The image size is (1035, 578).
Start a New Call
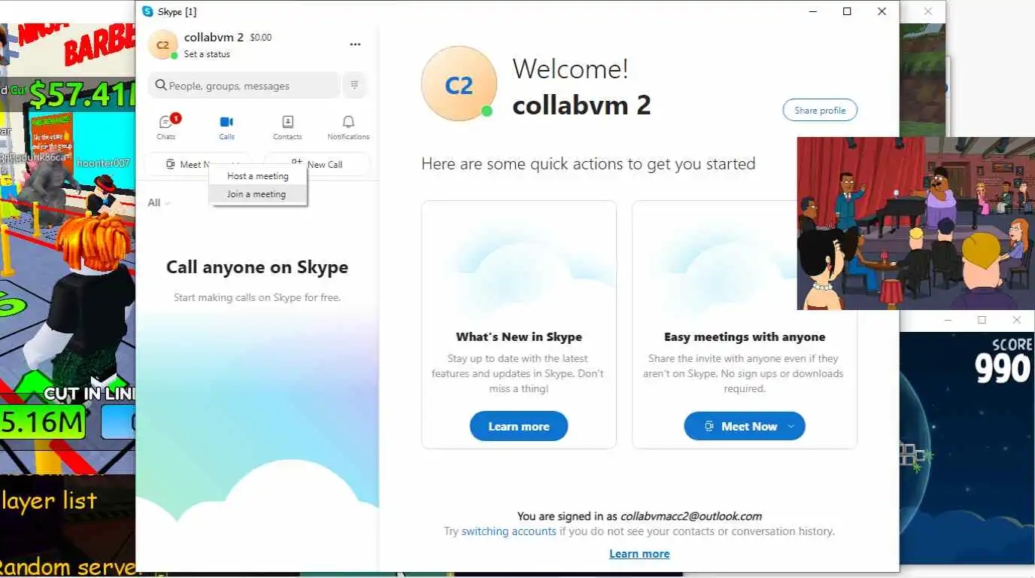pos(317,164)
